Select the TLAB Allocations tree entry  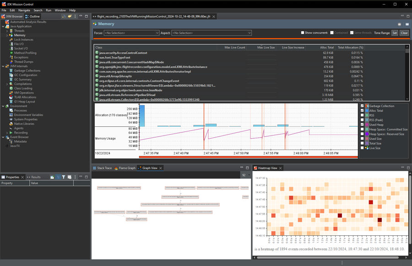[25, 97]
